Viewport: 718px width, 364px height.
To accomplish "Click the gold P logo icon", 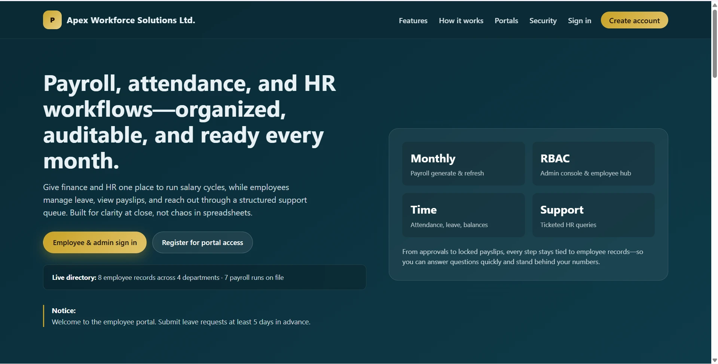I will (52, 20).
